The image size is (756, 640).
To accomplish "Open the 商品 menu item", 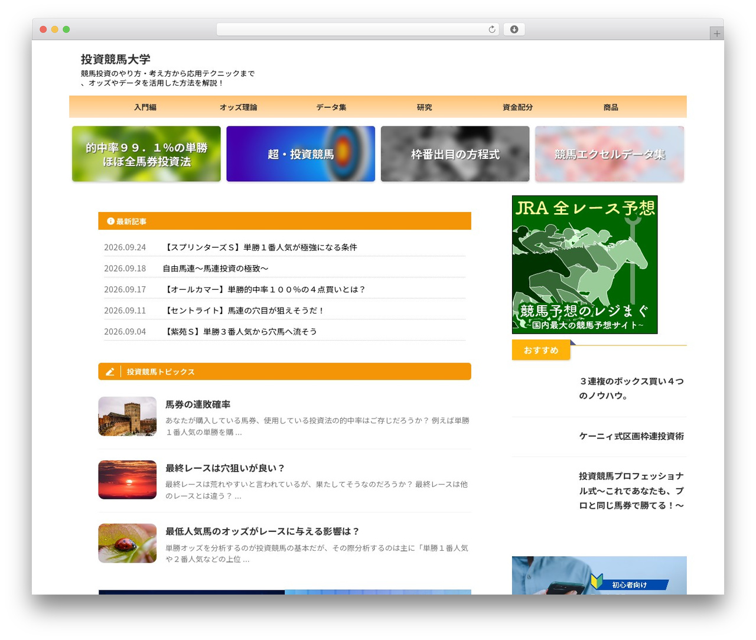I will click(x=611, y=107).
